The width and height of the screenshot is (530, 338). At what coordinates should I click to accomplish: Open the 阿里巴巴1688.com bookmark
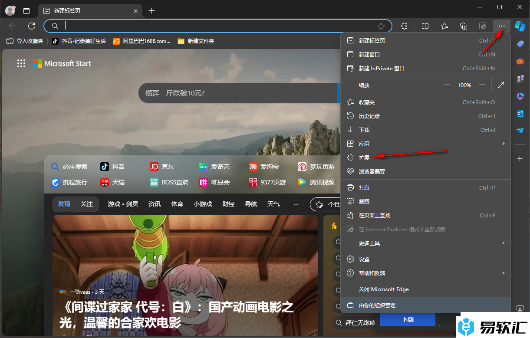click(142, 41)
